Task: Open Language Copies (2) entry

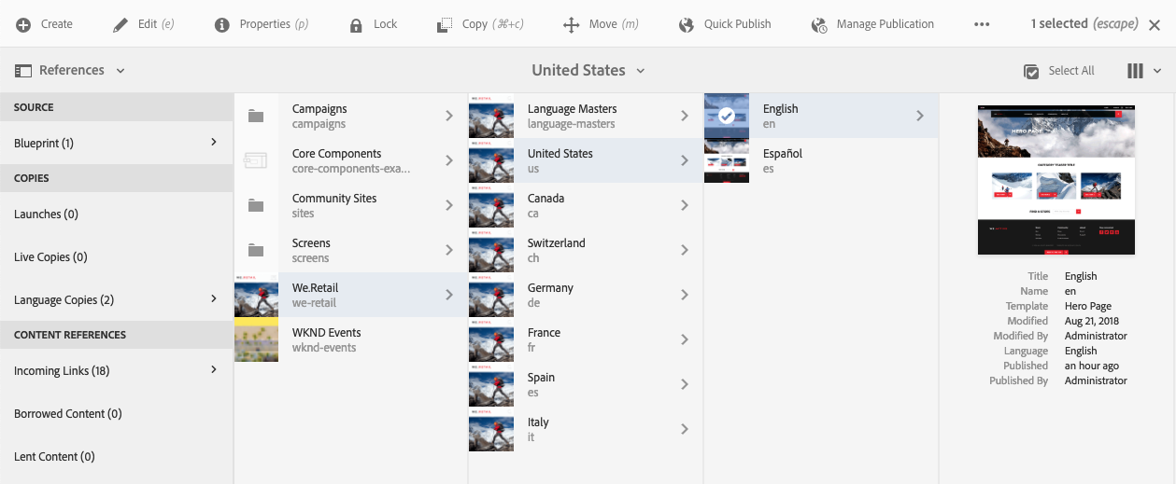Action: click(116, 299)
